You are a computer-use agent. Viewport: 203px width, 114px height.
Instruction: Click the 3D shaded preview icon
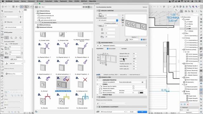123,20
